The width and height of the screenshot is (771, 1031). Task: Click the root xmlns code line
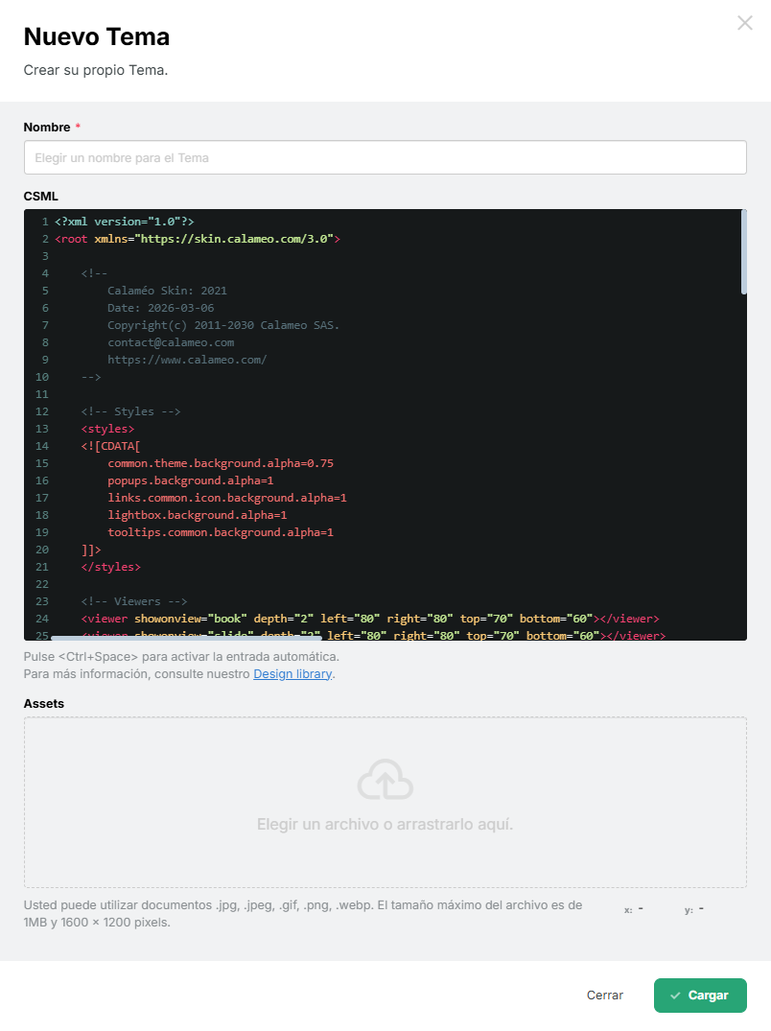(198, 239)
